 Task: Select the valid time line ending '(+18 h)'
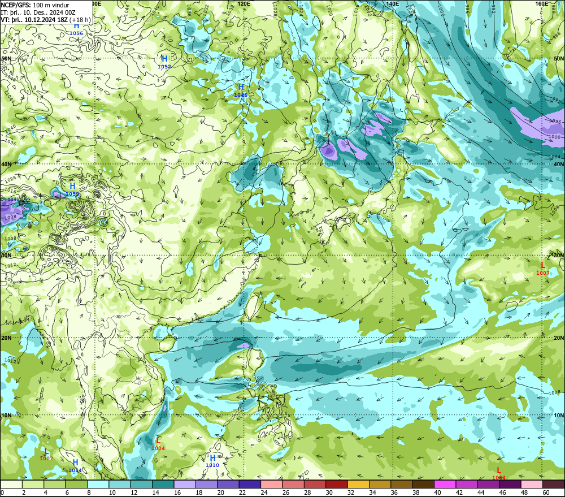click(46, 20)
